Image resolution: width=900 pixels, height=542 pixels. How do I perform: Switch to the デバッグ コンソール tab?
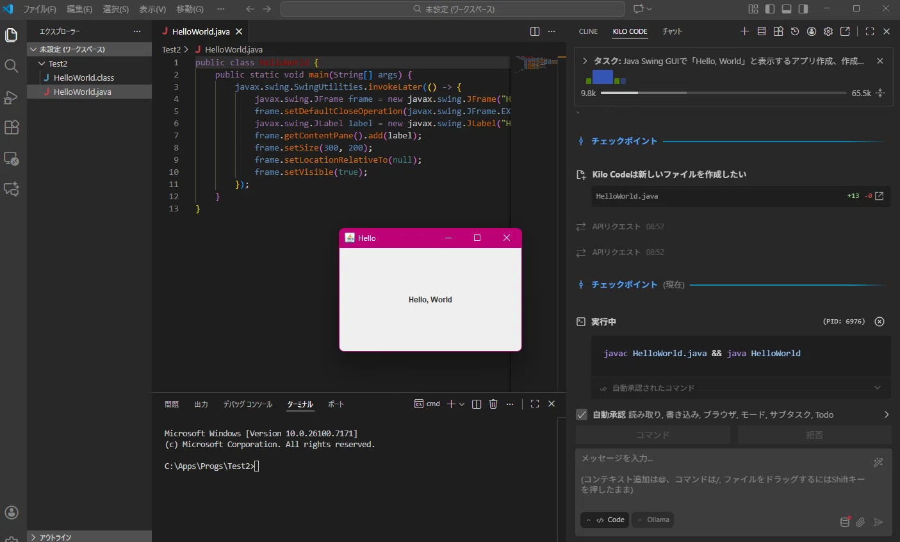[248, 404]
